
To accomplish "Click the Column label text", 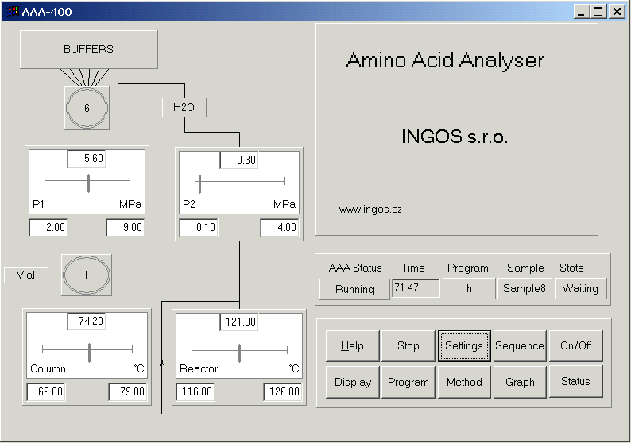I will click(48, 368).
